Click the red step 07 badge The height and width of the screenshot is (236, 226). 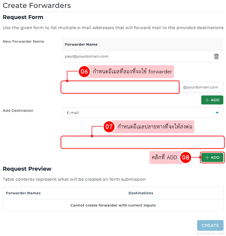point(109,127)
